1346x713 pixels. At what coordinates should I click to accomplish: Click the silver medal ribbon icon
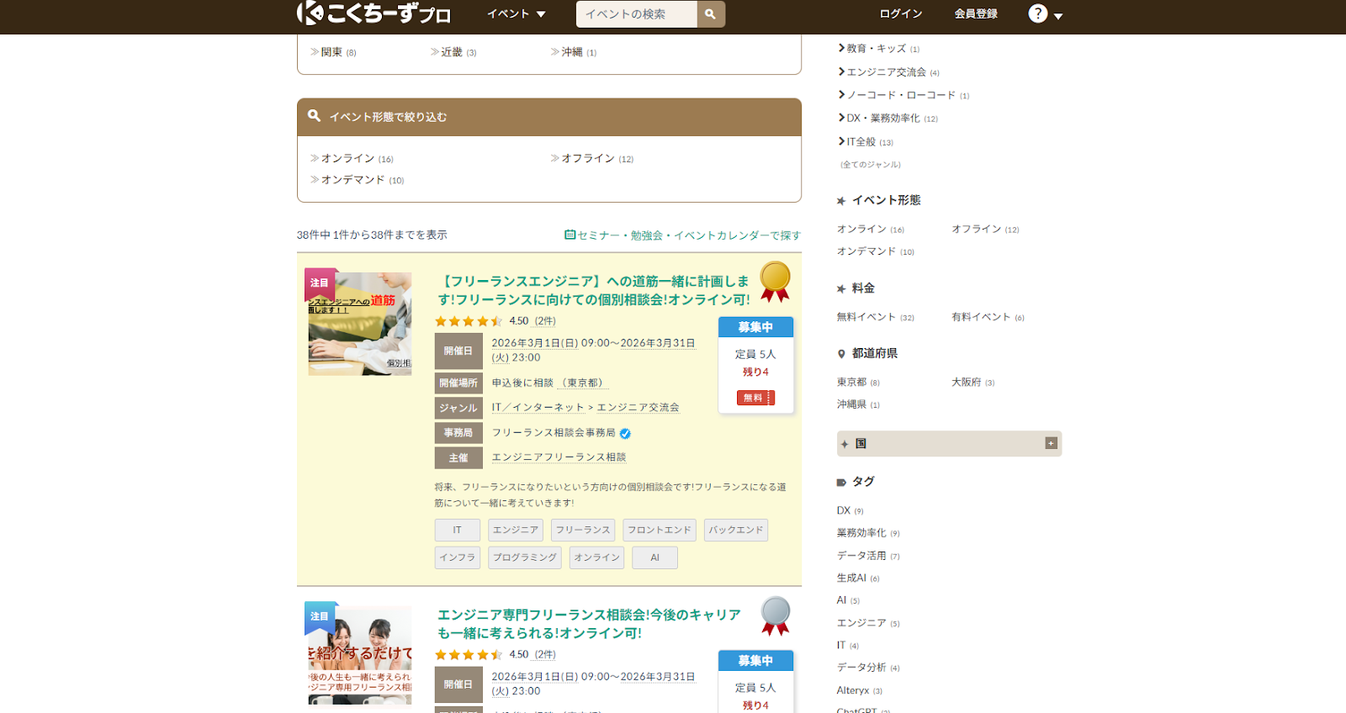coord(775,615)
